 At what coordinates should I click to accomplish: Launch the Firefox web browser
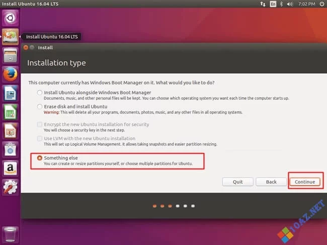[10, 74]
